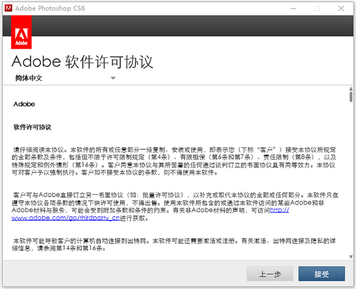
Task: Click the bold "Adobe" heading in the license text
Action: [24, 104]
